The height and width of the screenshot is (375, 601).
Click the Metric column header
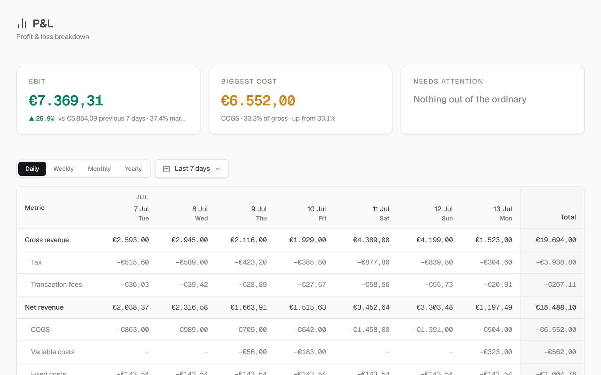(35, 208)
